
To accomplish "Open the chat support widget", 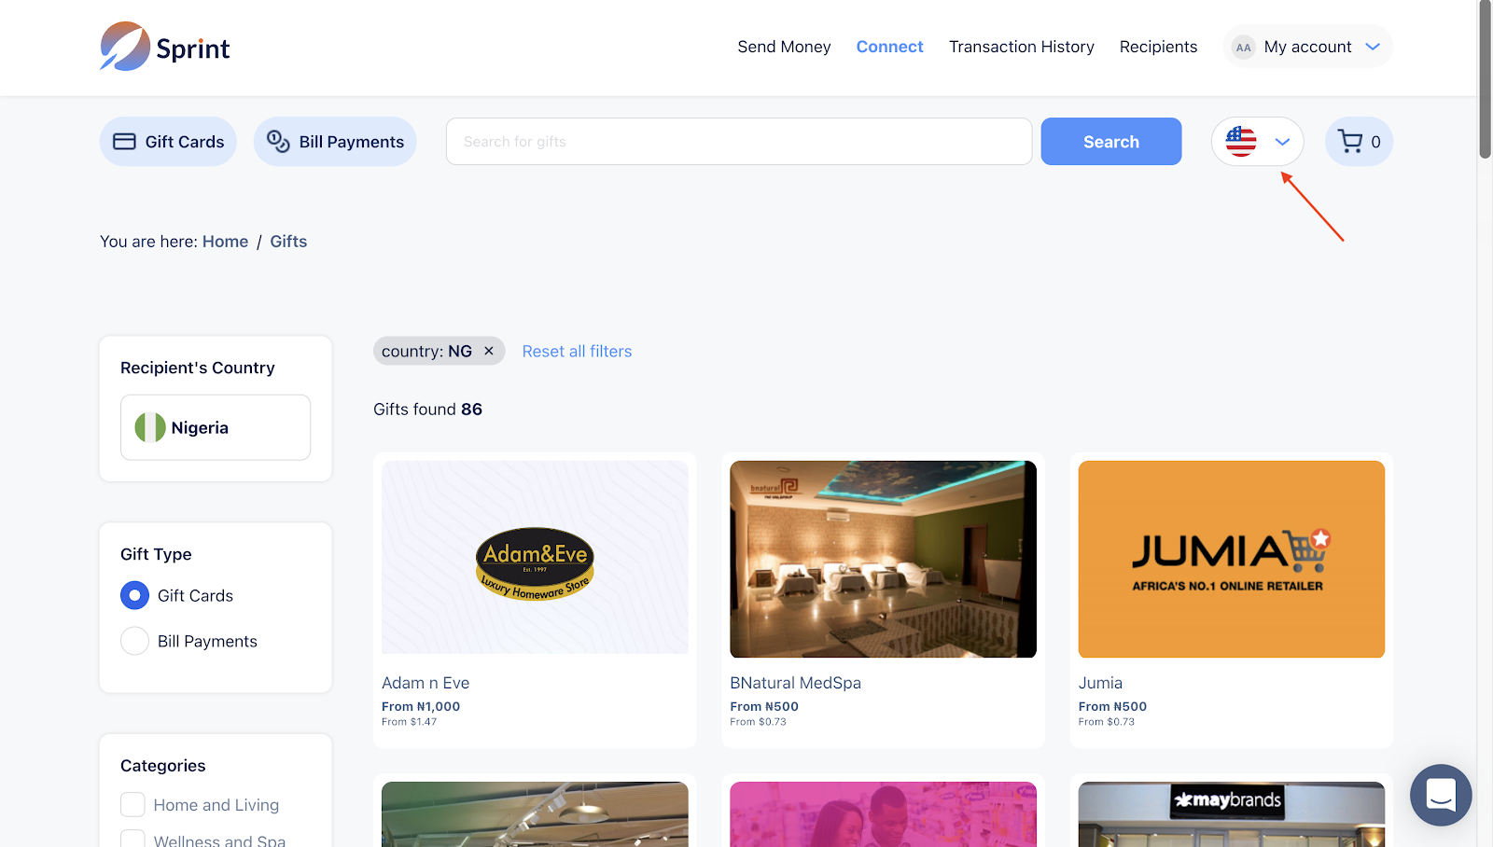I will (x=1440, y=795).
